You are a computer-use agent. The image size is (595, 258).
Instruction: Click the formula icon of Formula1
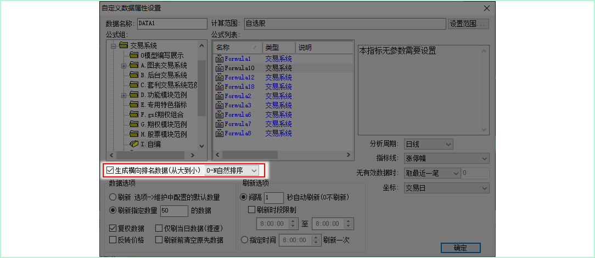click(220, 59)
